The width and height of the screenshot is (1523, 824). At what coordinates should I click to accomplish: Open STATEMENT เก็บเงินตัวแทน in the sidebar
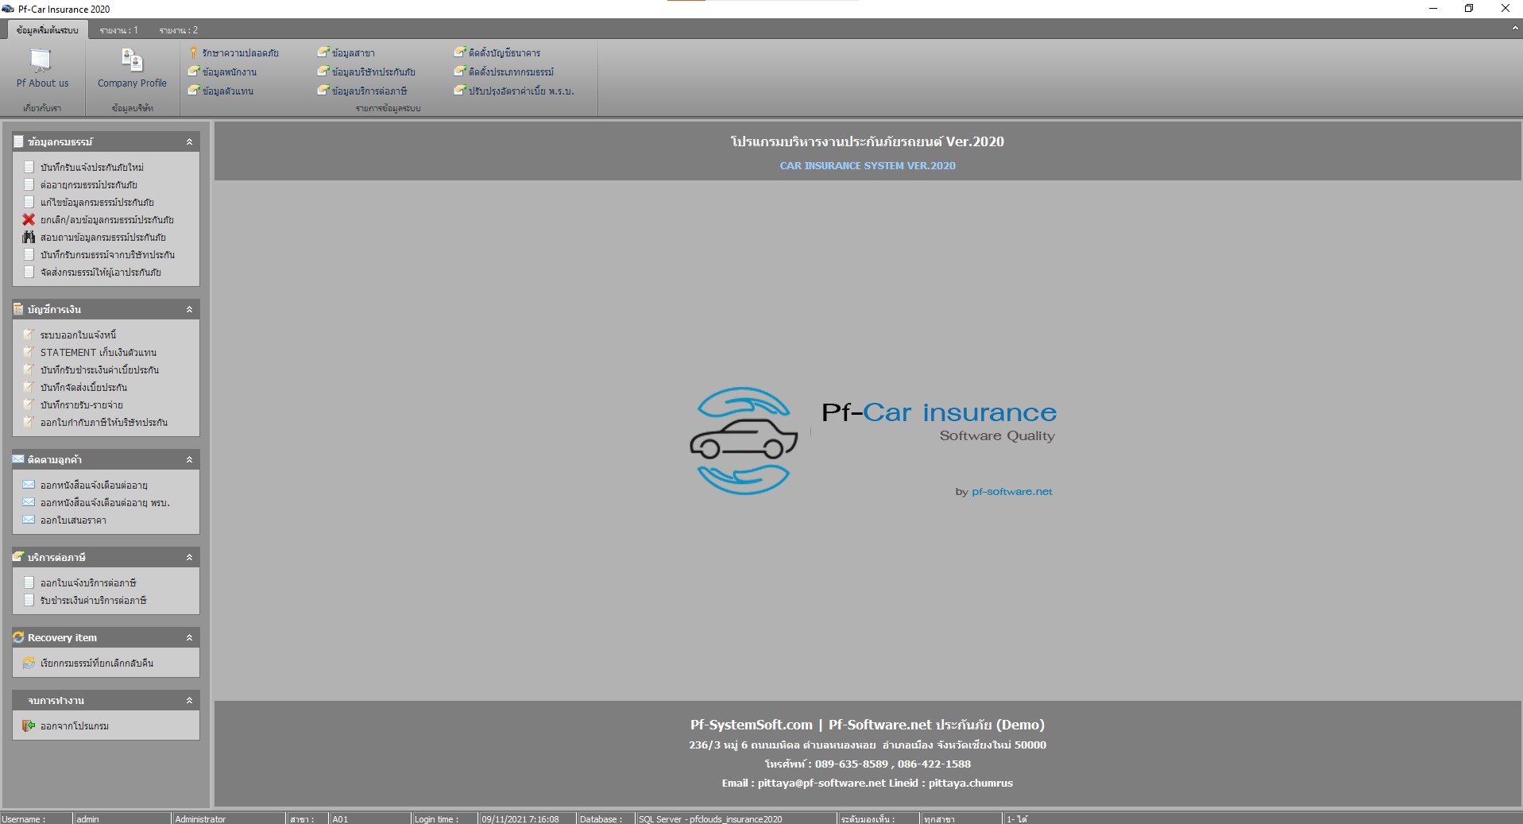[90, 352]
